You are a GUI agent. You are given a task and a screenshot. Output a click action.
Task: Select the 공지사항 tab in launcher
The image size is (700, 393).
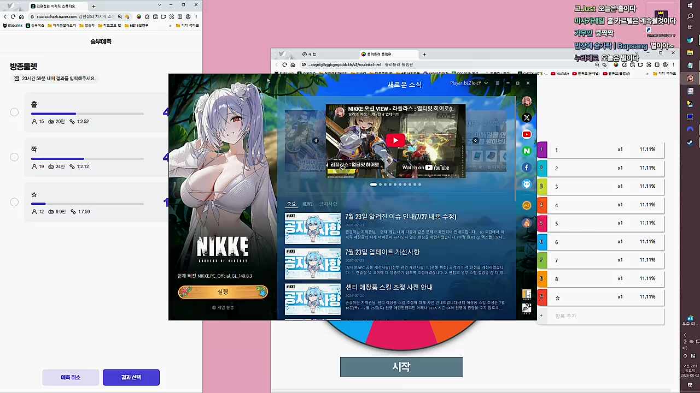pos(328,204)
